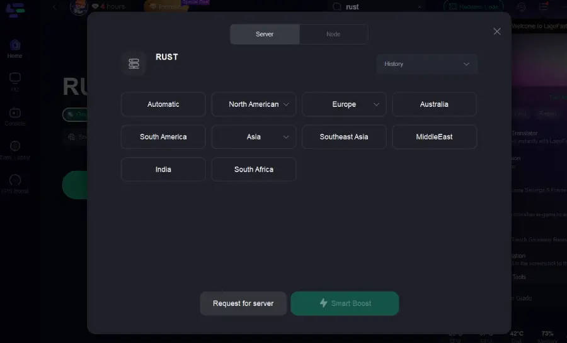
Task: Pick the South Africa server region
Action: click(x=253, y=170)
